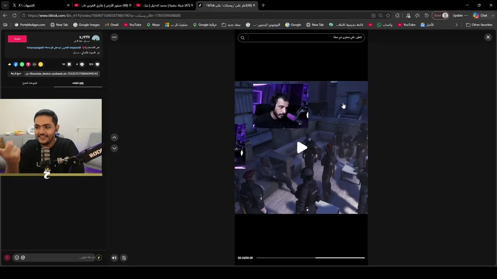Add this page to favorites star
The image size is (497, 279).
pyautogui.click(x=388, y=15)
